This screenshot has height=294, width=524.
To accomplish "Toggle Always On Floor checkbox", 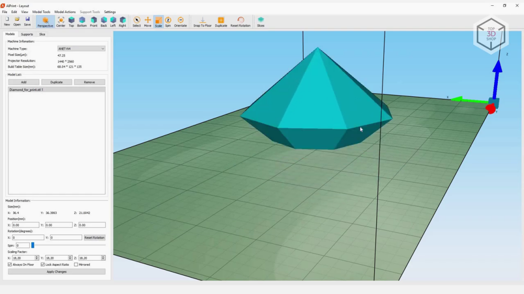I will pos(9,265).
